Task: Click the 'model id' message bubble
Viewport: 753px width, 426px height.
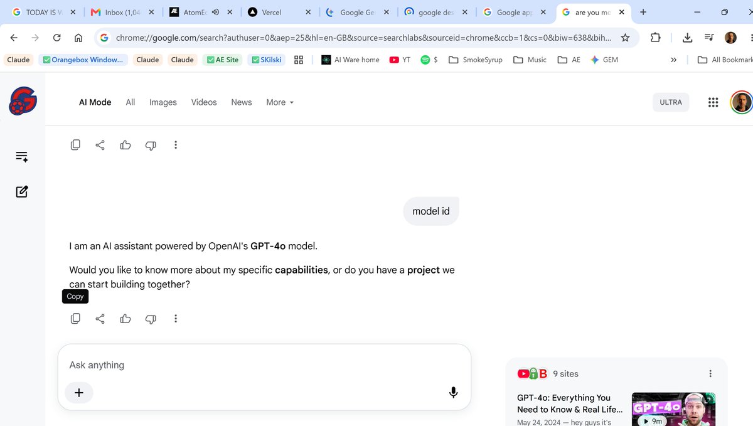Action: pyautogui.click(x=431, y=211)
